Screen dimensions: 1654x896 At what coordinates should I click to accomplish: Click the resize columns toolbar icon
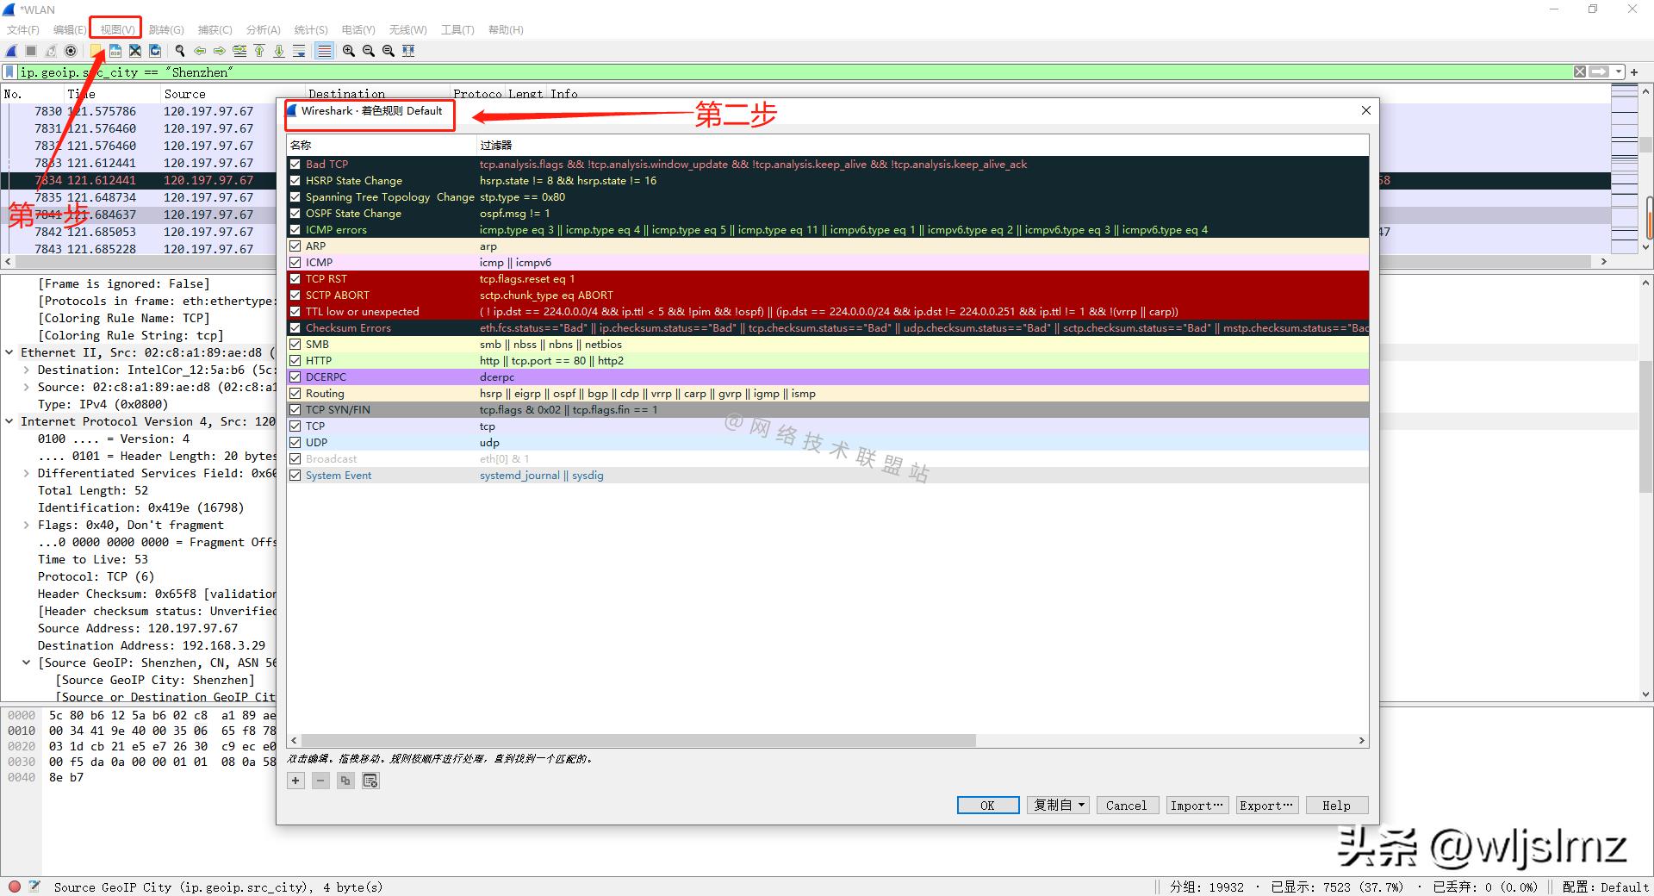pos(408,51)
